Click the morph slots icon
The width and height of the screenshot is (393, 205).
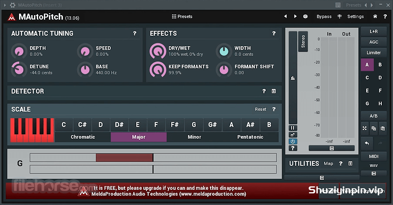click(x=365, y=128)
